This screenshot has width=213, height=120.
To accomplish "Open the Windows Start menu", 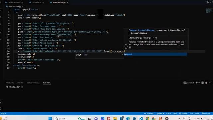I will (50, 118).
